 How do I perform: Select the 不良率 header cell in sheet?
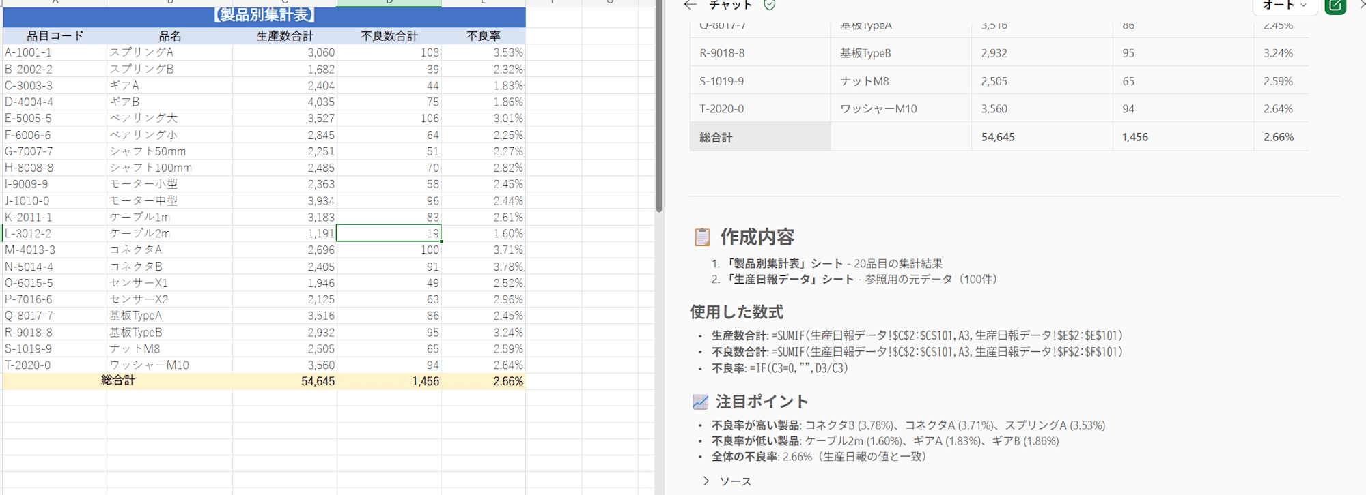click(484, 35)
